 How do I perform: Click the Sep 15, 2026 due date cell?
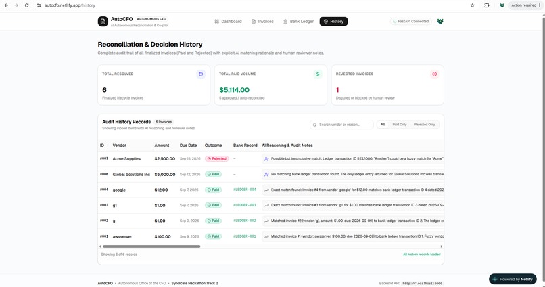pos(190,158)
